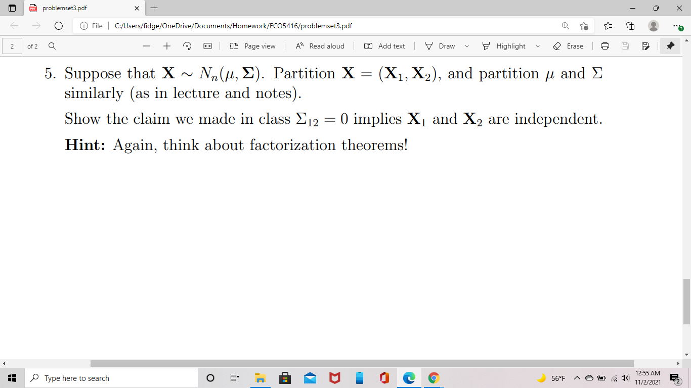
Task: Rotate the PDF pages
Action: [x=187, y=46]
